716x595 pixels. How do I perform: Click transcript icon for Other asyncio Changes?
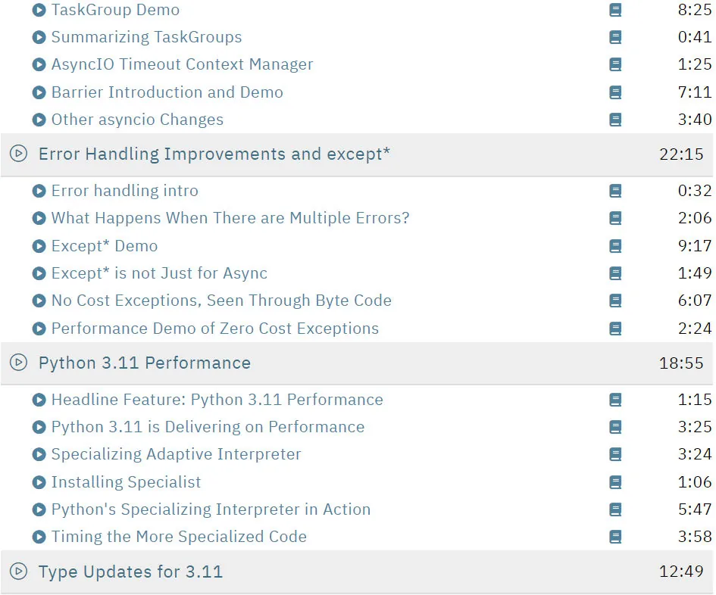click(615, 120)
